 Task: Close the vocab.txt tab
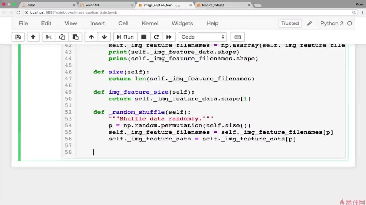[x=132, y=5]
